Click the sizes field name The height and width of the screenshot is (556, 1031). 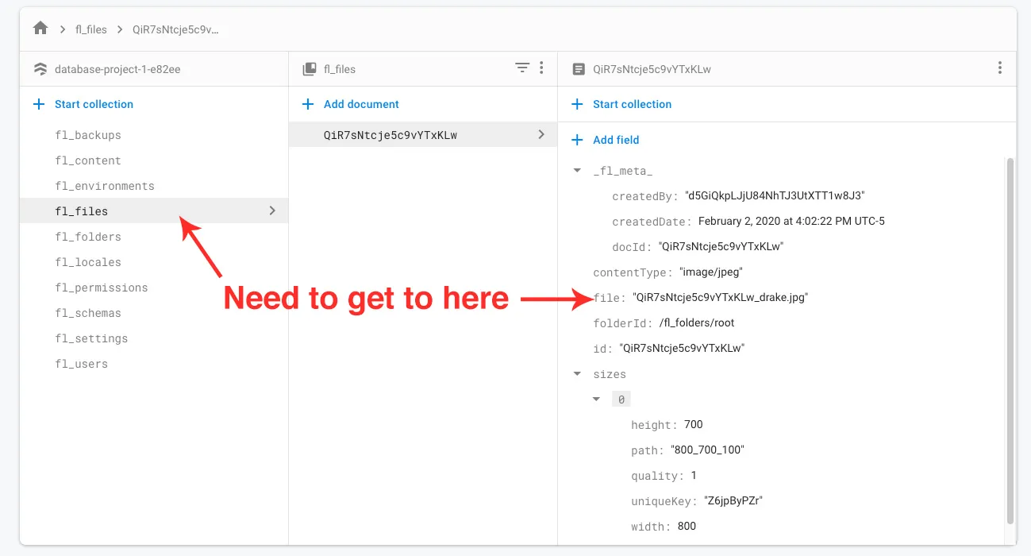[x=610, y=374]
